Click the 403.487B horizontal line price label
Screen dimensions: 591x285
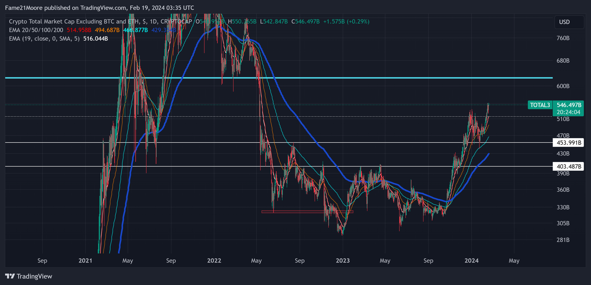(569, 167)
